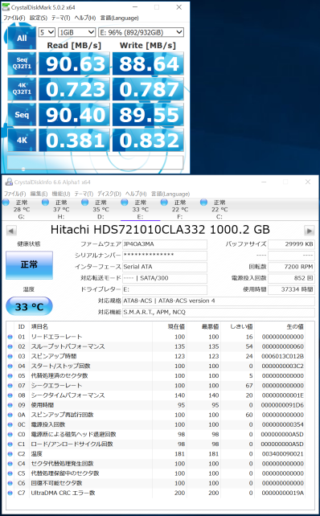Click the CrystalDiskMark comment field below results
Viewport: 320px width, 516px height.
click(x=95, y=162)
